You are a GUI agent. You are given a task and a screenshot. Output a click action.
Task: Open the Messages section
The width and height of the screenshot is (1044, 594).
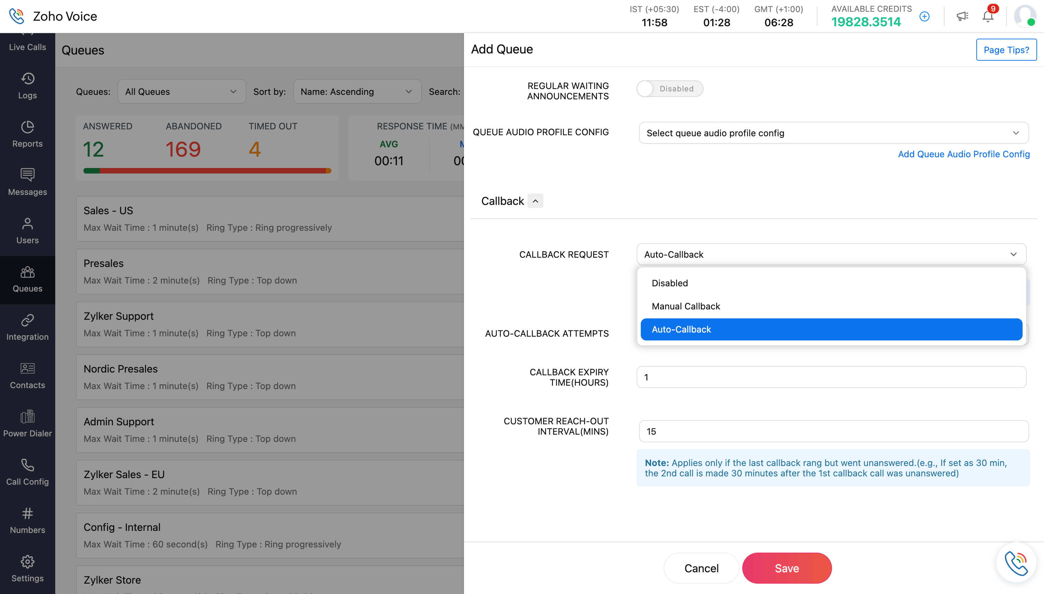27,183
